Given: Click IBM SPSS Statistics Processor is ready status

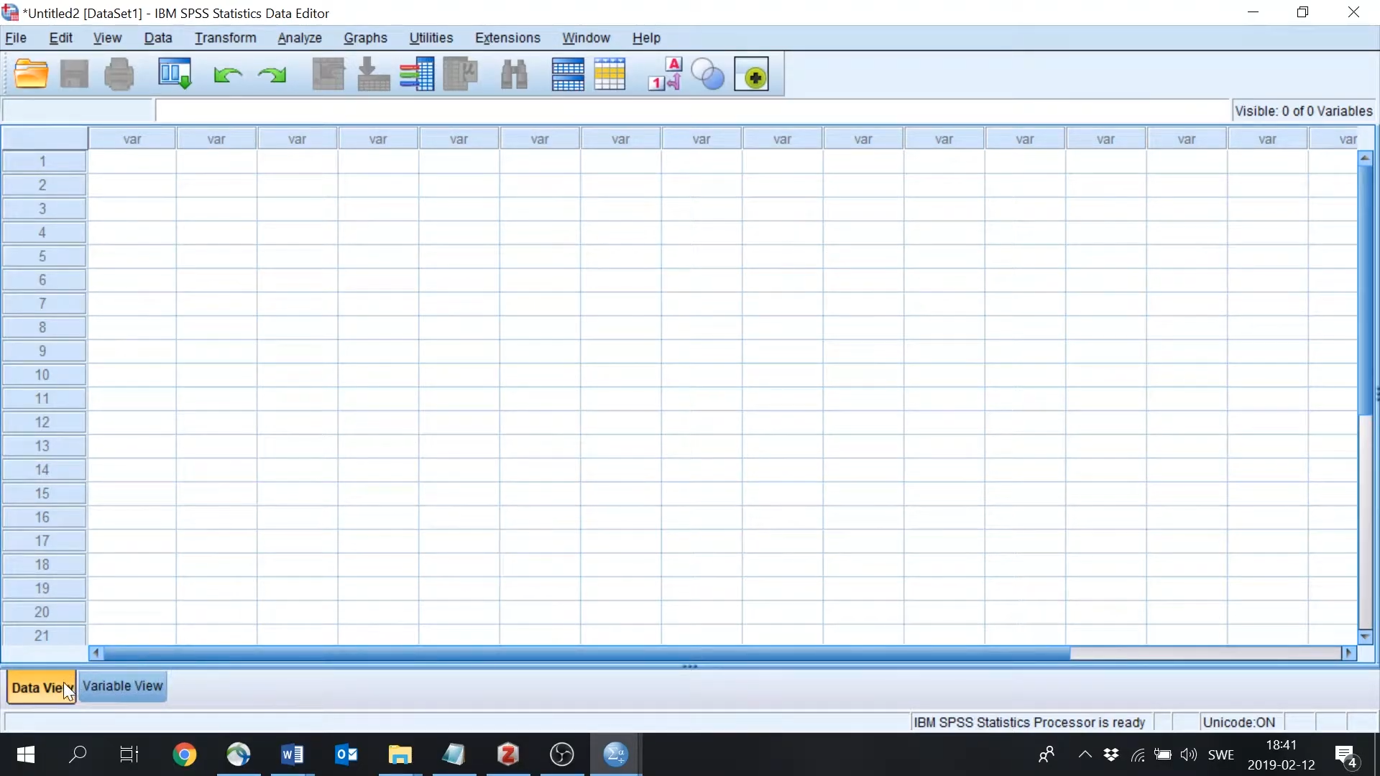Looking at the screenshot, I should [1029, 722].
